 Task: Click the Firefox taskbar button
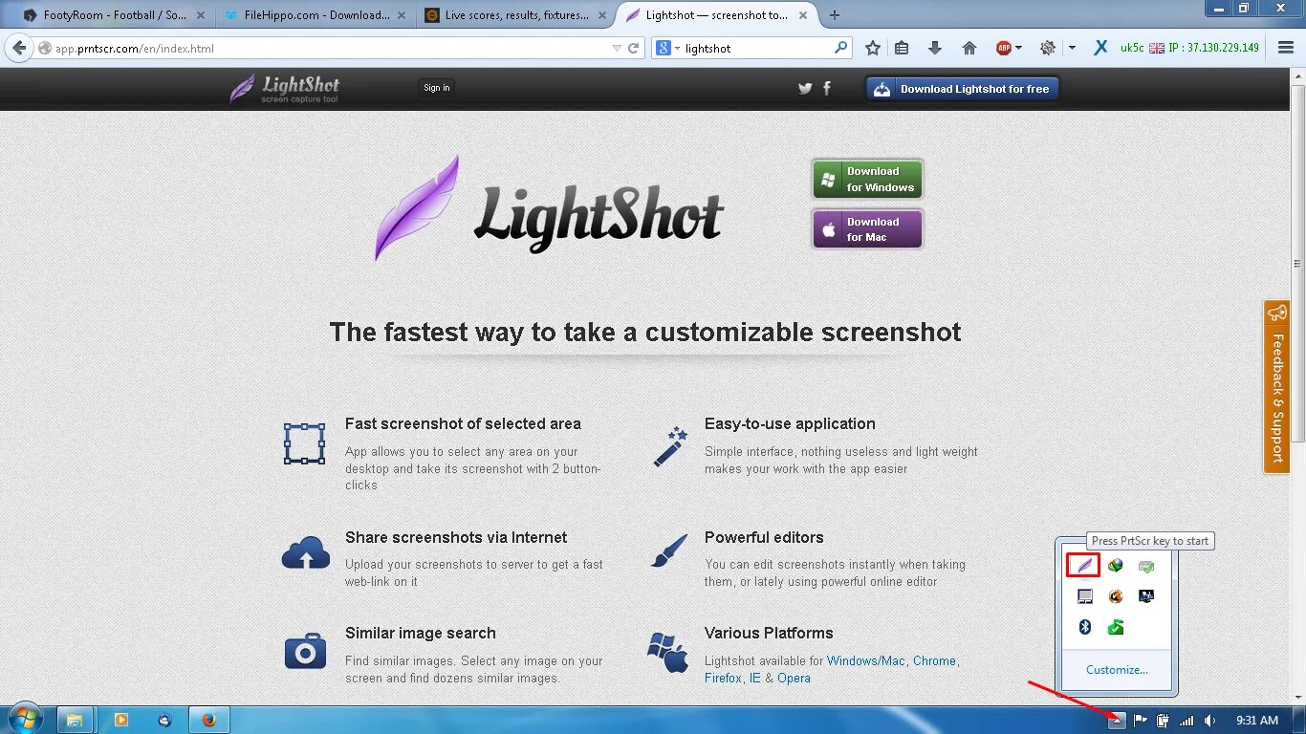pyautogui.click(x=209, y=720)
